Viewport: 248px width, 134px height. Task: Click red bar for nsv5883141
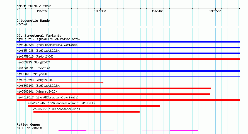(x=113, y=94)
